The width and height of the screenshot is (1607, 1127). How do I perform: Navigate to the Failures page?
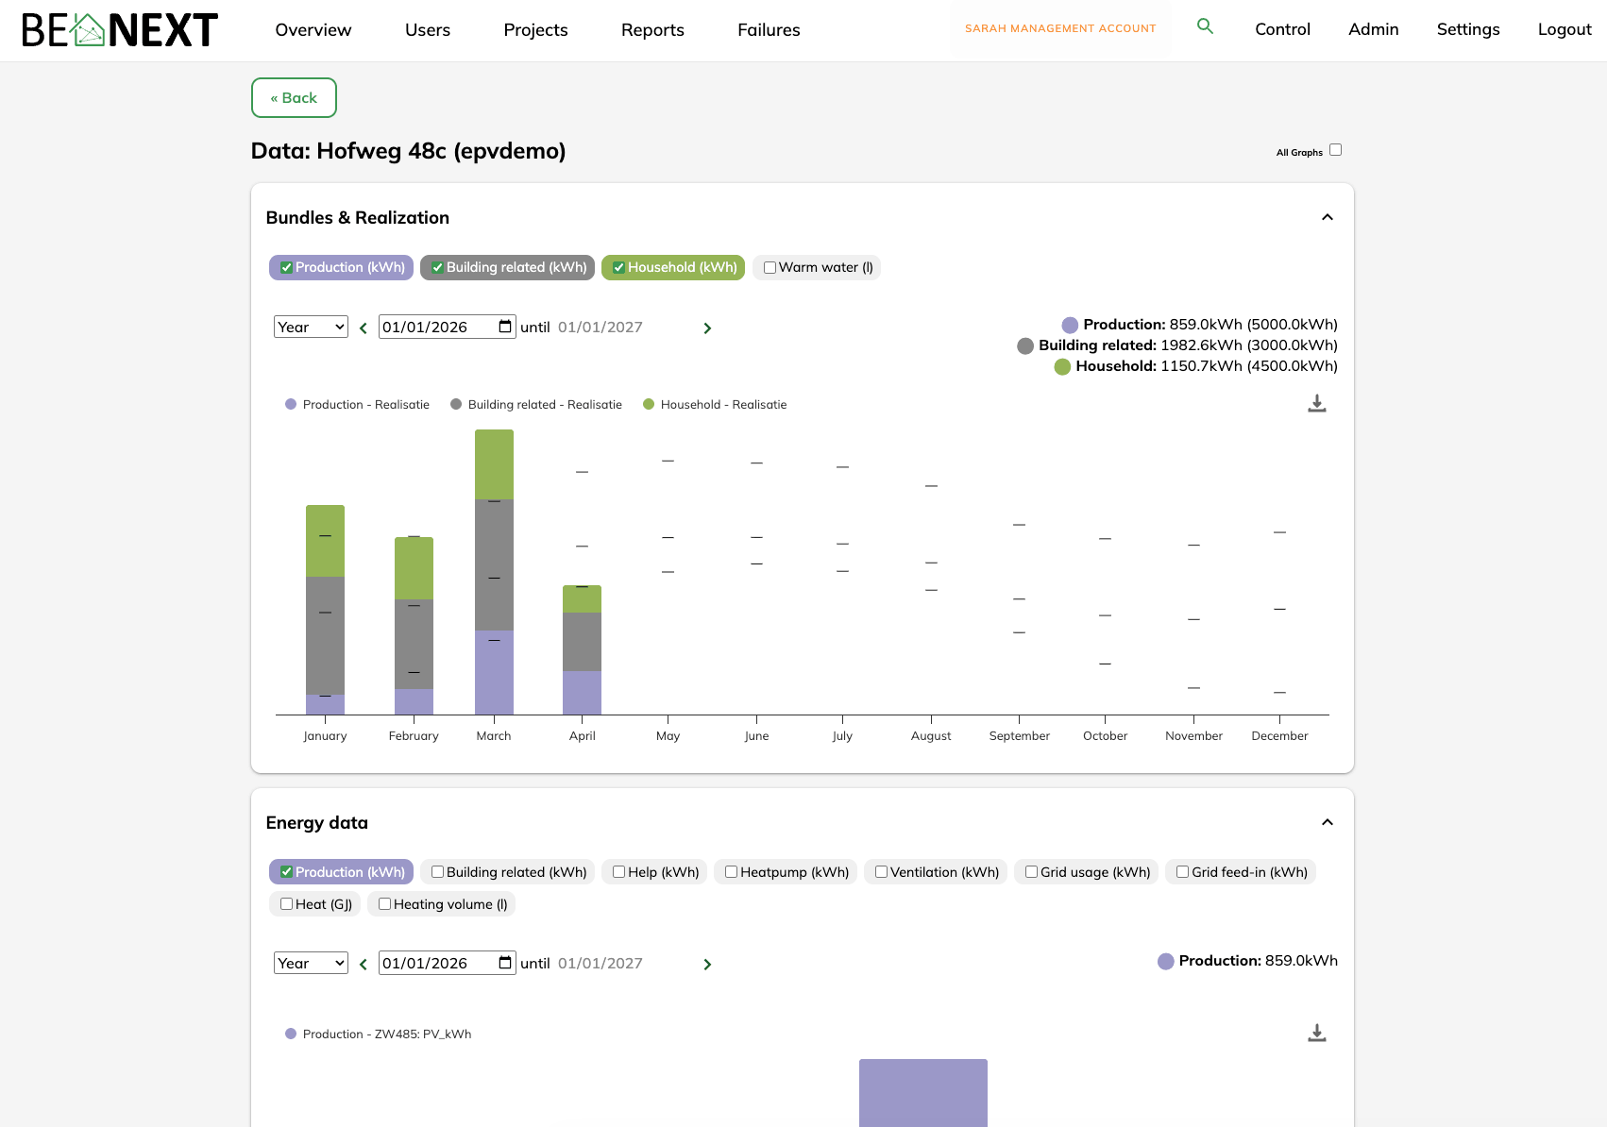768,30
